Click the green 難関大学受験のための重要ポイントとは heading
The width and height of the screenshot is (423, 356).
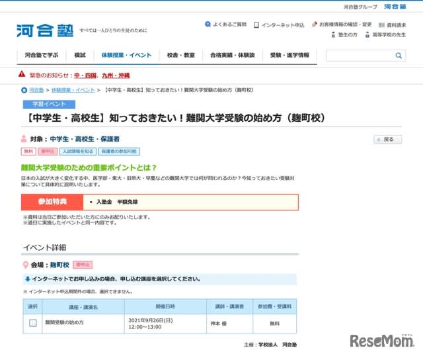tap(89, 167)
